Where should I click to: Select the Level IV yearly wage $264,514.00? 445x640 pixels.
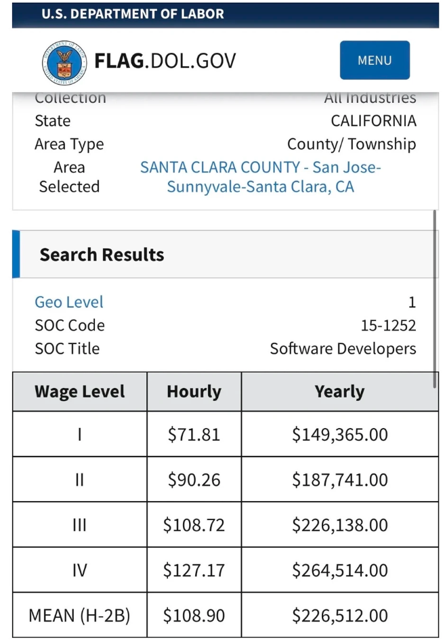[x=339, y=570]
